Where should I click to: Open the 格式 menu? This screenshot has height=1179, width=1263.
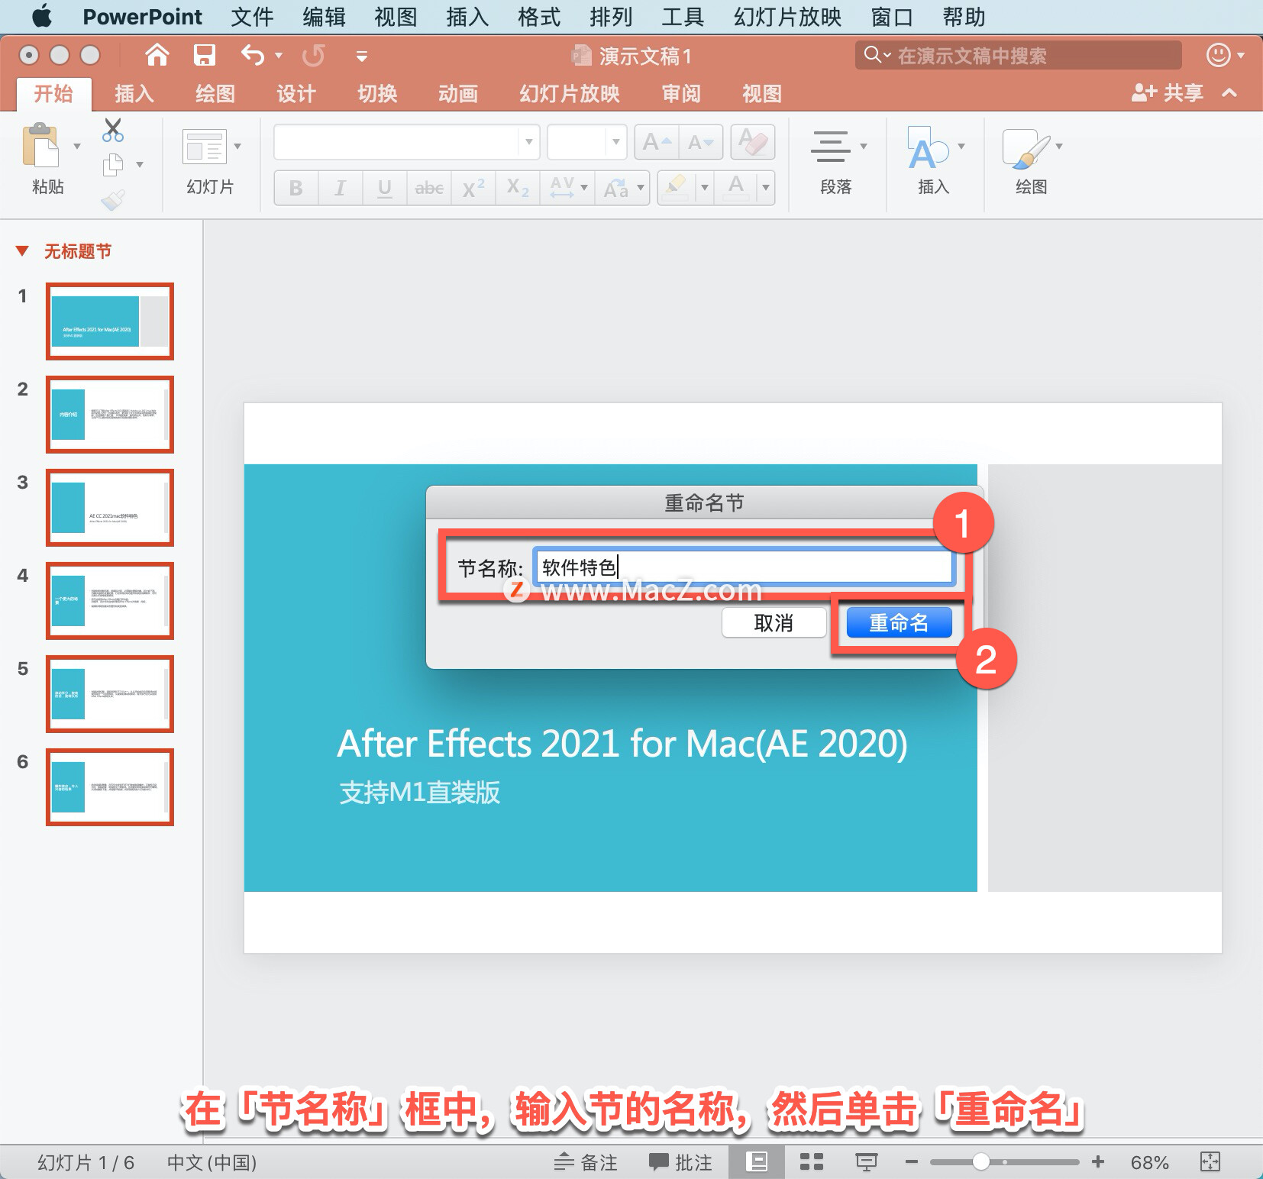pos(539,16)
